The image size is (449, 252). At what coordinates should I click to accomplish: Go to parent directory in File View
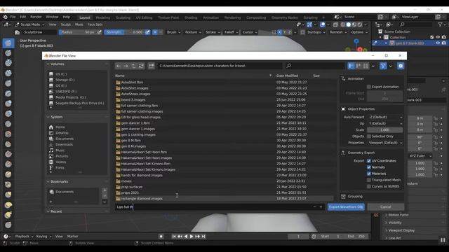pos(134,66)
